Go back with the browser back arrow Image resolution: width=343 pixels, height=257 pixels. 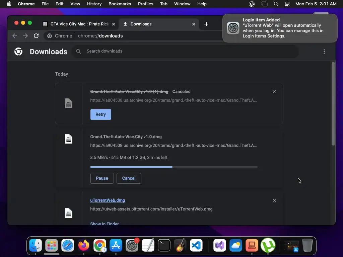[x=15, y=36]
